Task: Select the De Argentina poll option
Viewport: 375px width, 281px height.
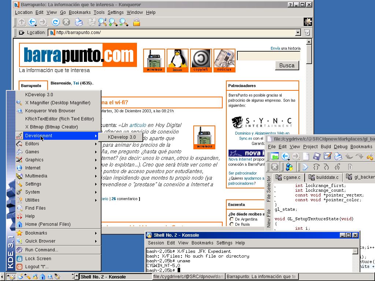Action: click(x=231, y=219)
